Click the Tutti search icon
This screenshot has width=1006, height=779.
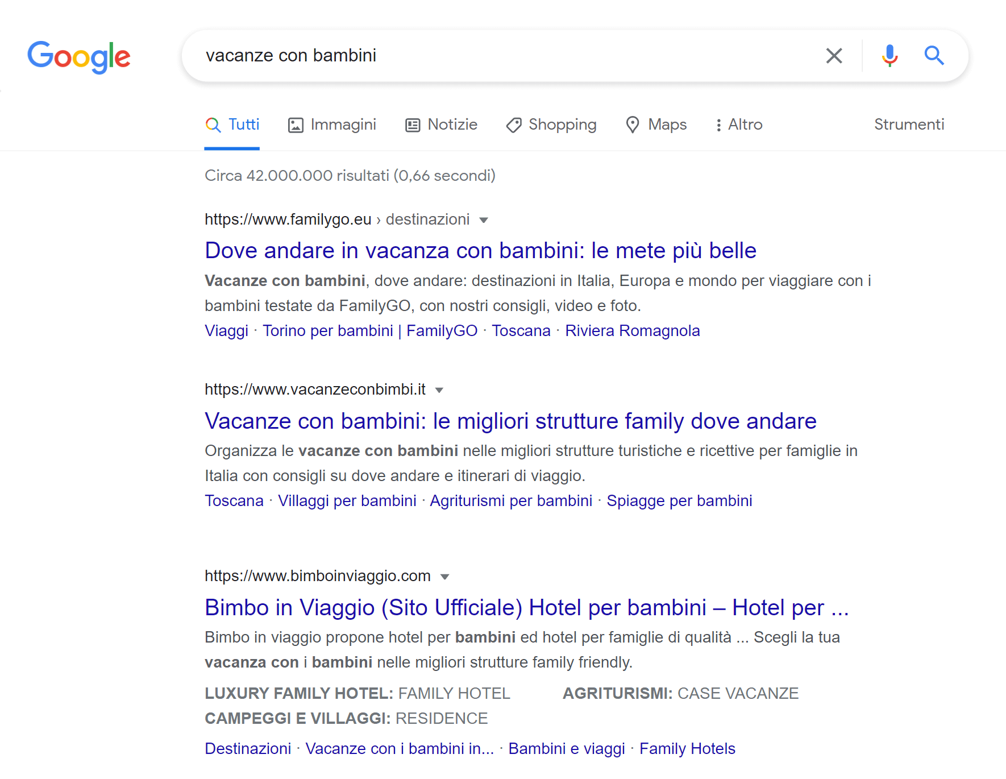point(213,125)
